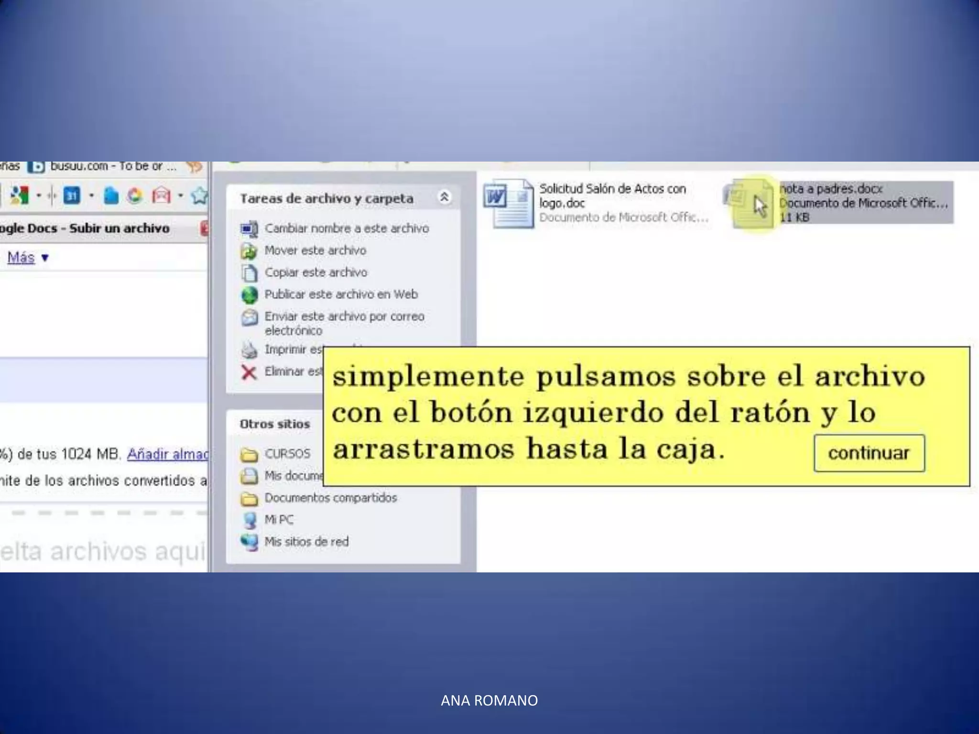
Task: Click the Picasa colorful pinwheel toolbar icon
Action: (x=135, y=195)
